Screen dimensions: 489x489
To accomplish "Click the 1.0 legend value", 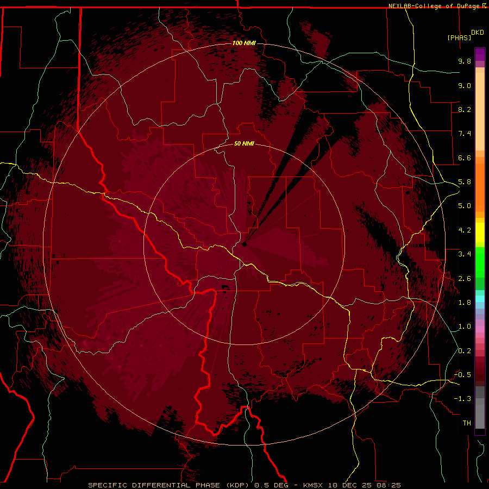I will 465,327.
